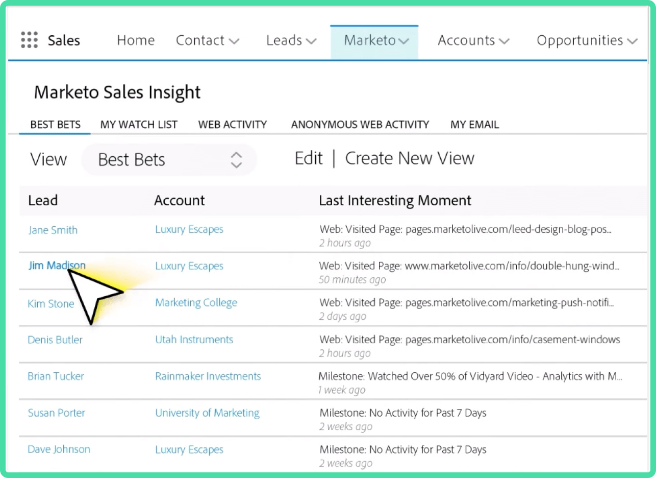Screen dimensions: 656x478
Task: Click the Account column header
Action: (x=180, y=201)
